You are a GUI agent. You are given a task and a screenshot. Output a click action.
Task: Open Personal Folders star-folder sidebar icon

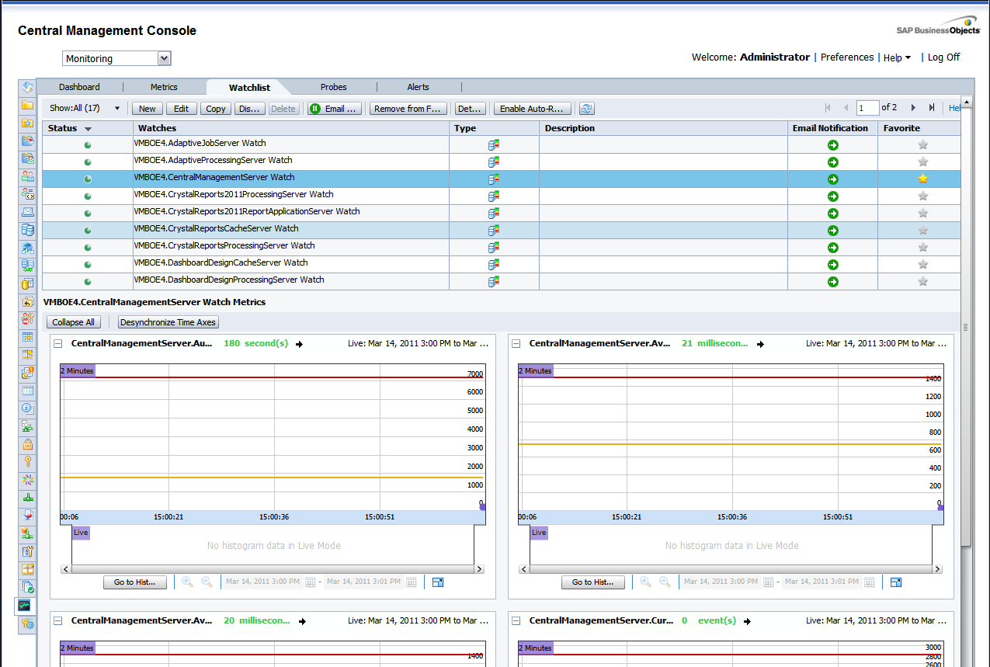pyautogui.click(x=27, y=123)
